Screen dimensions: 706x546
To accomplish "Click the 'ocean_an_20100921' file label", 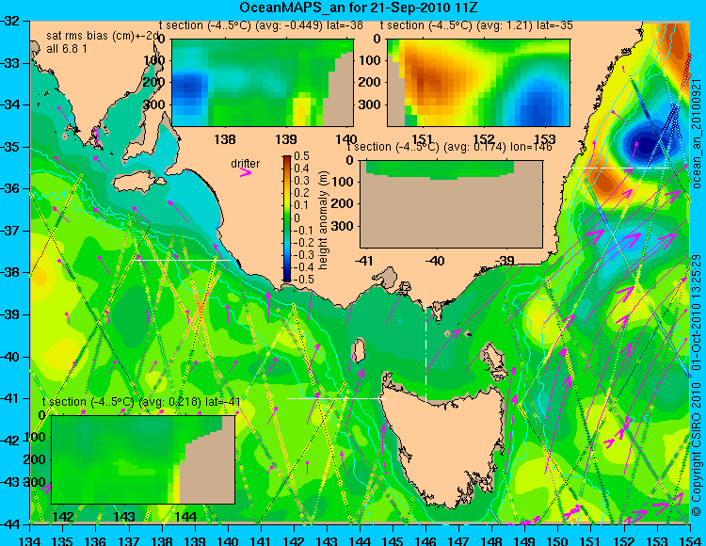I will click(697, 134).
